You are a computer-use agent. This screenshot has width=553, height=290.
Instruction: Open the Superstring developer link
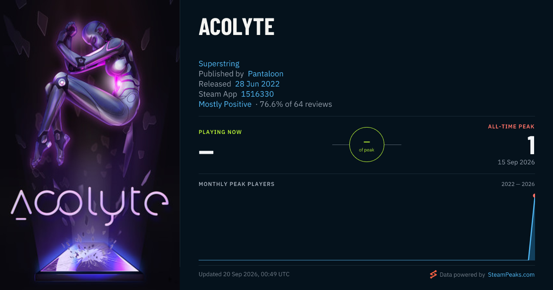click(219, 64)
